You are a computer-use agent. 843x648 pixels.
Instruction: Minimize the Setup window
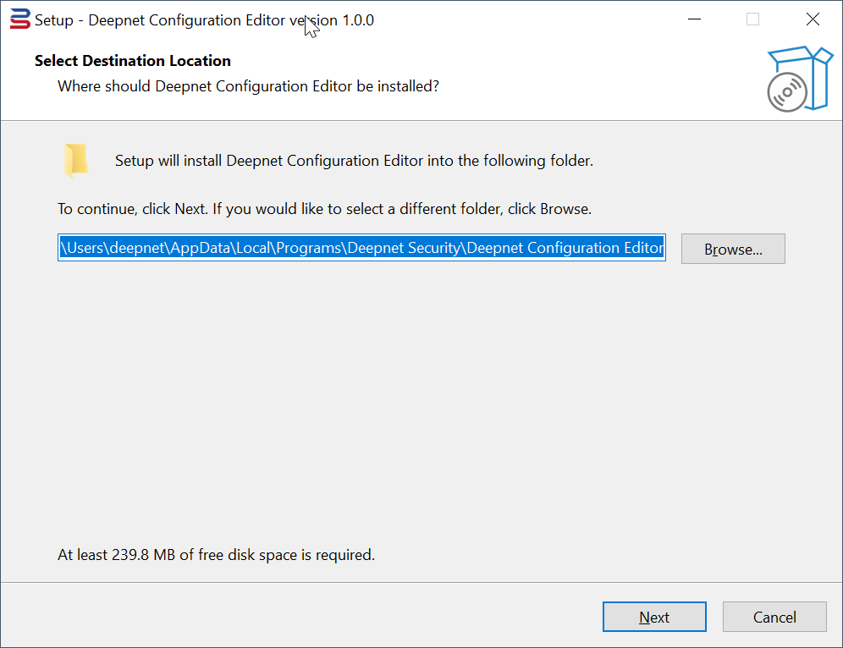(x=694, y=19)
